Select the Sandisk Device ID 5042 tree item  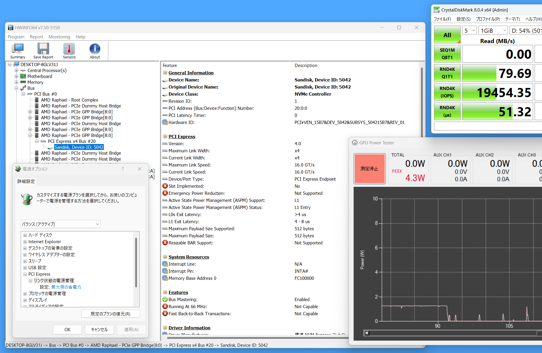click(79, 147)
